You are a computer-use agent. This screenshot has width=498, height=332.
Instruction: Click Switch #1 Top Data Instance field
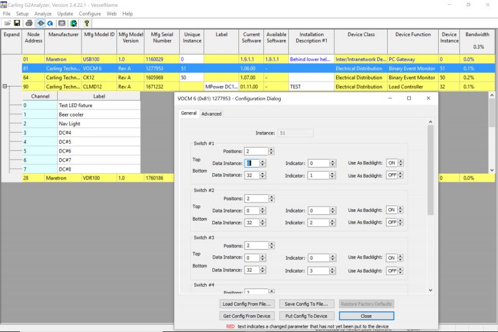point(252,163)
